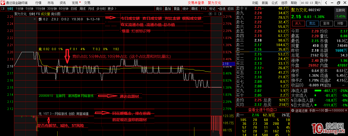Screen dimensions: 348x136
Task: Switch to the 日线 chart tab
Action: [74, 9]
